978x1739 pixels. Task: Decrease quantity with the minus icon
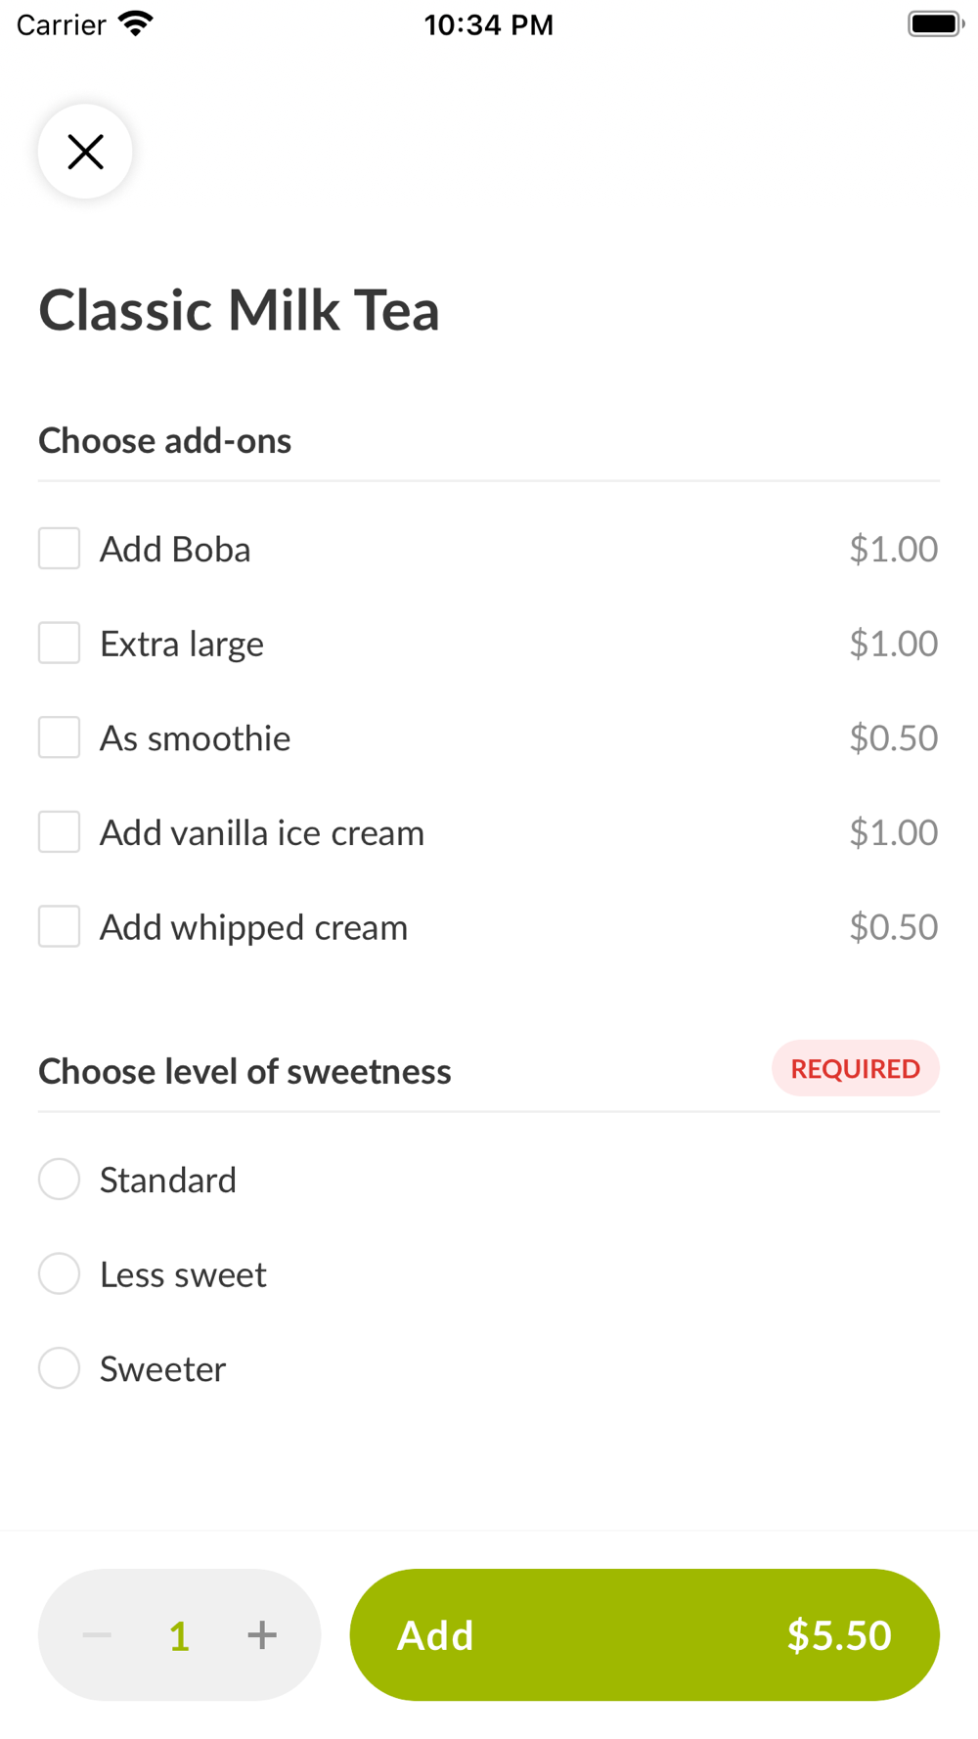point(97,1634)
